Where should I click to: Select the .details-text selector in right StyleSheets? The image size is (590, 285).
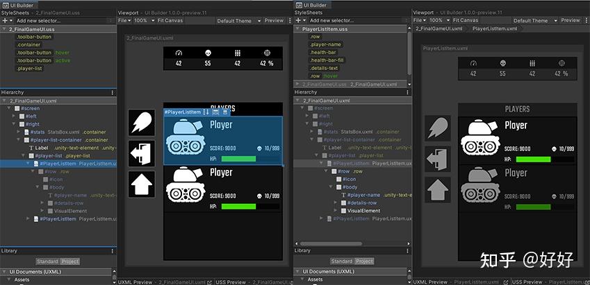[x=324, y=68]
